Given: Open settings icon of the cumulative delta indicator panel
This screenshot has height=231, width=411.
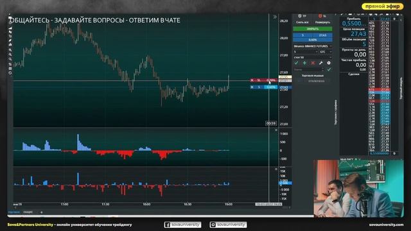Looking at the screenshot, I should [x=275, y=130].
